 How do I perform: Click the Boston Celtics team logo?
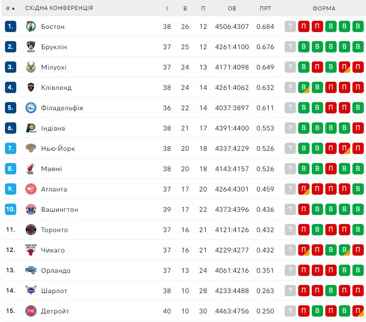(31, 26)
